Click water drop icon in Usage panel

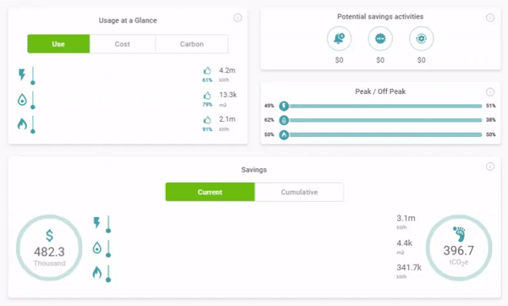pos(22,100)
